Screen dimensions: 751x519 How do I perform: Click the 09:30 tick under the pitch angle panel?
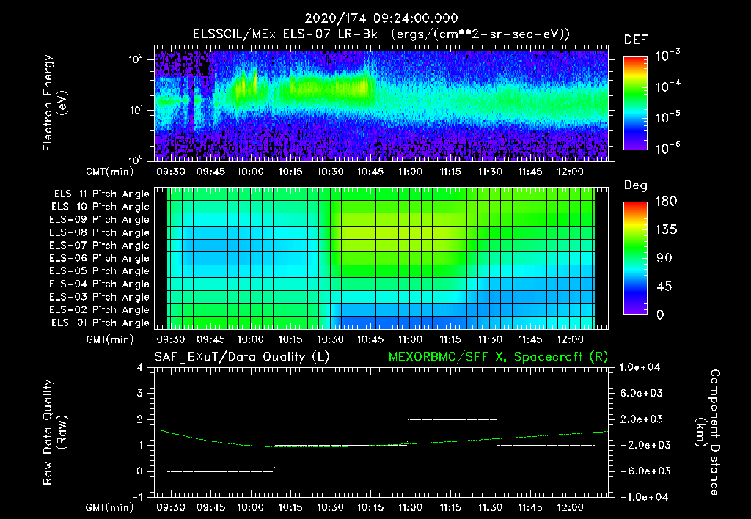click(x=170, y=339)
